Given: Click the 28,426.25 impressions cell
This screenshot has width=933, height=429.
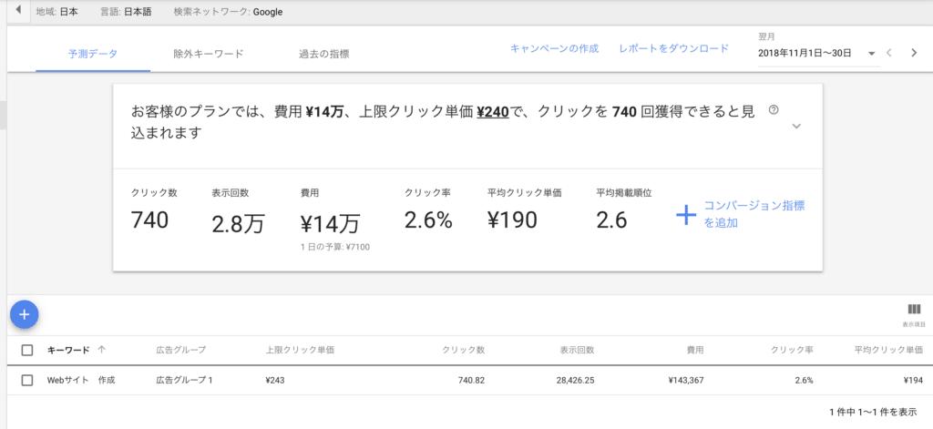Looking at the screenshot, I should pyautogui.click(x=574, y=380).
